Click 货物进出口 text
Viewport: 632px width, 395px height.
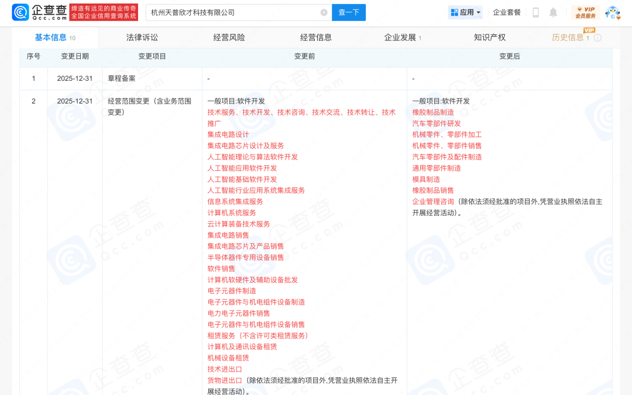(x=225, y=380)
